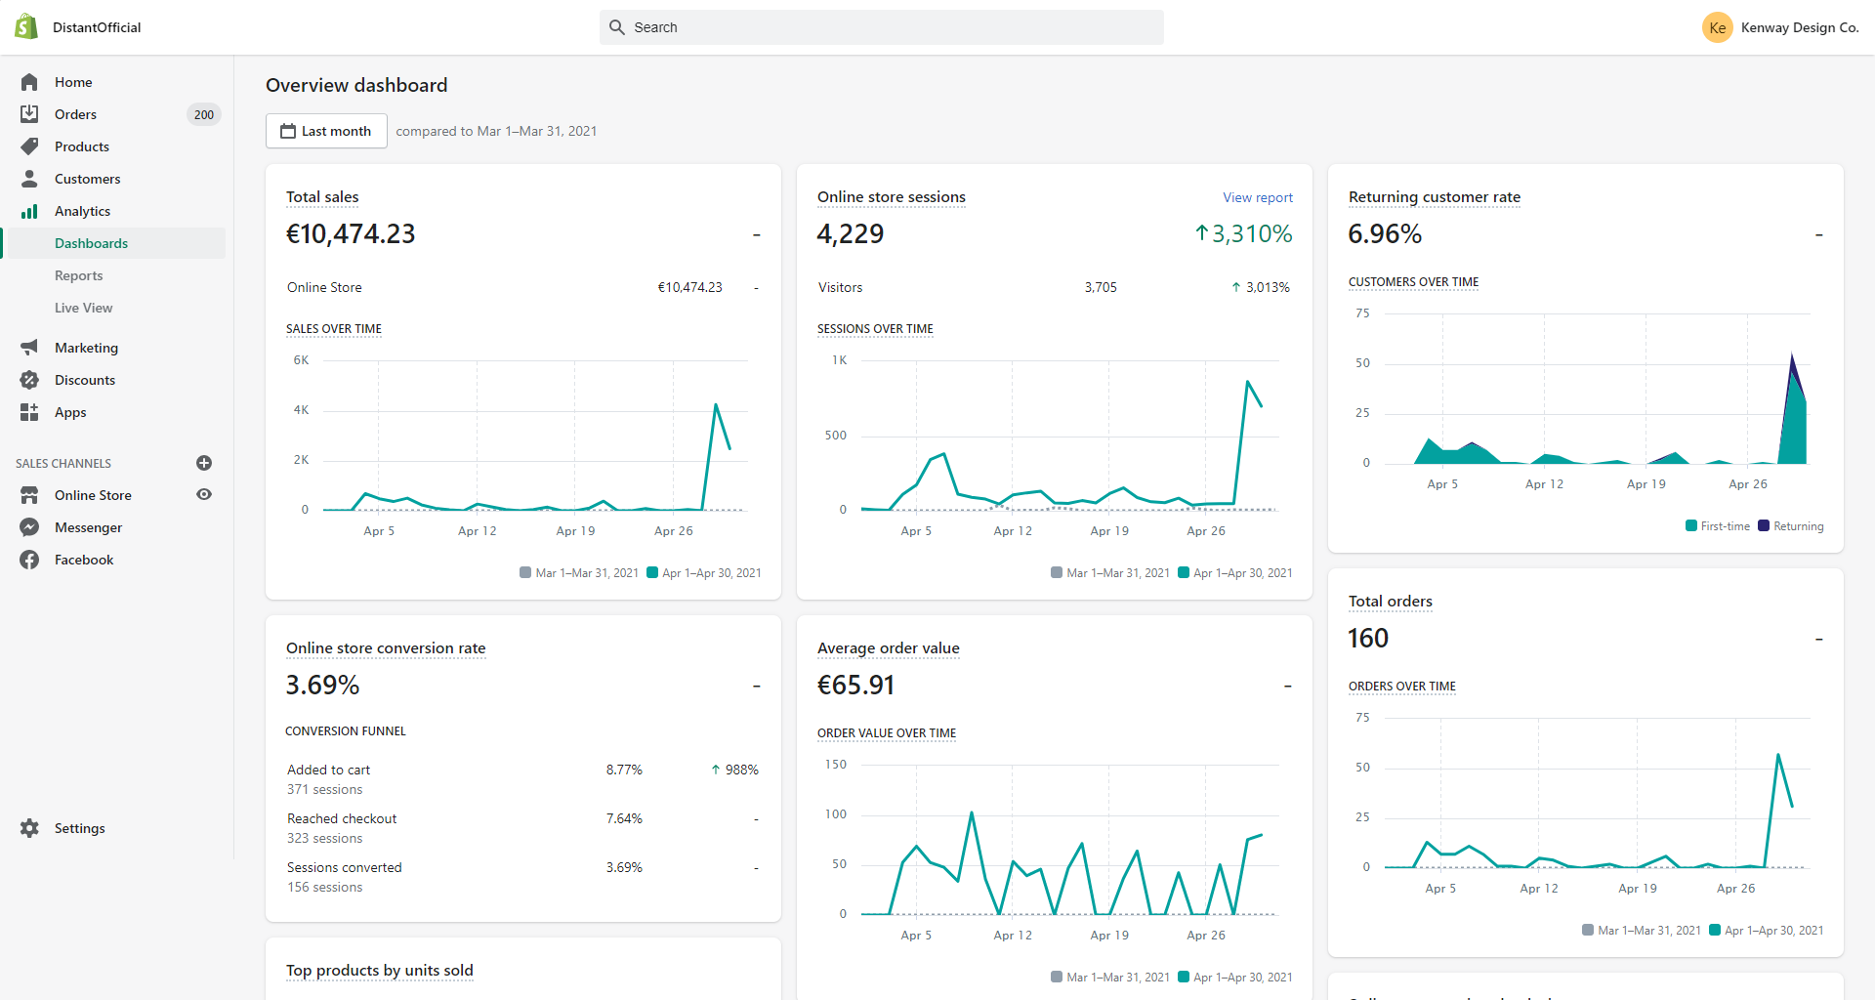Image resolution: width=1875 pixels, height=1000 pixels.
Task: Click the First-time legend color swatch
Action: tap(1691, 526)
